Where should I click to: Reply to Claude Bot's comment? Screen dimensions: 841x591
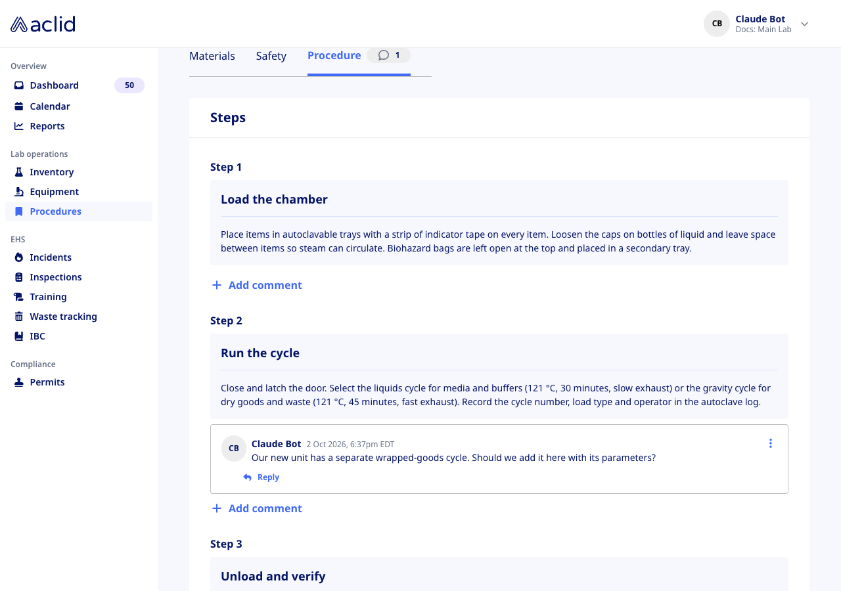pos(261,477)
